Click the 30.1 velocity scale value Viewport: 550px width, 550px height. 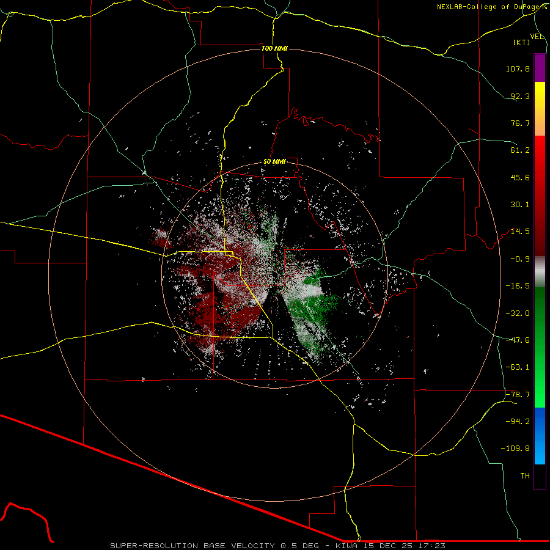coord(520,205)
